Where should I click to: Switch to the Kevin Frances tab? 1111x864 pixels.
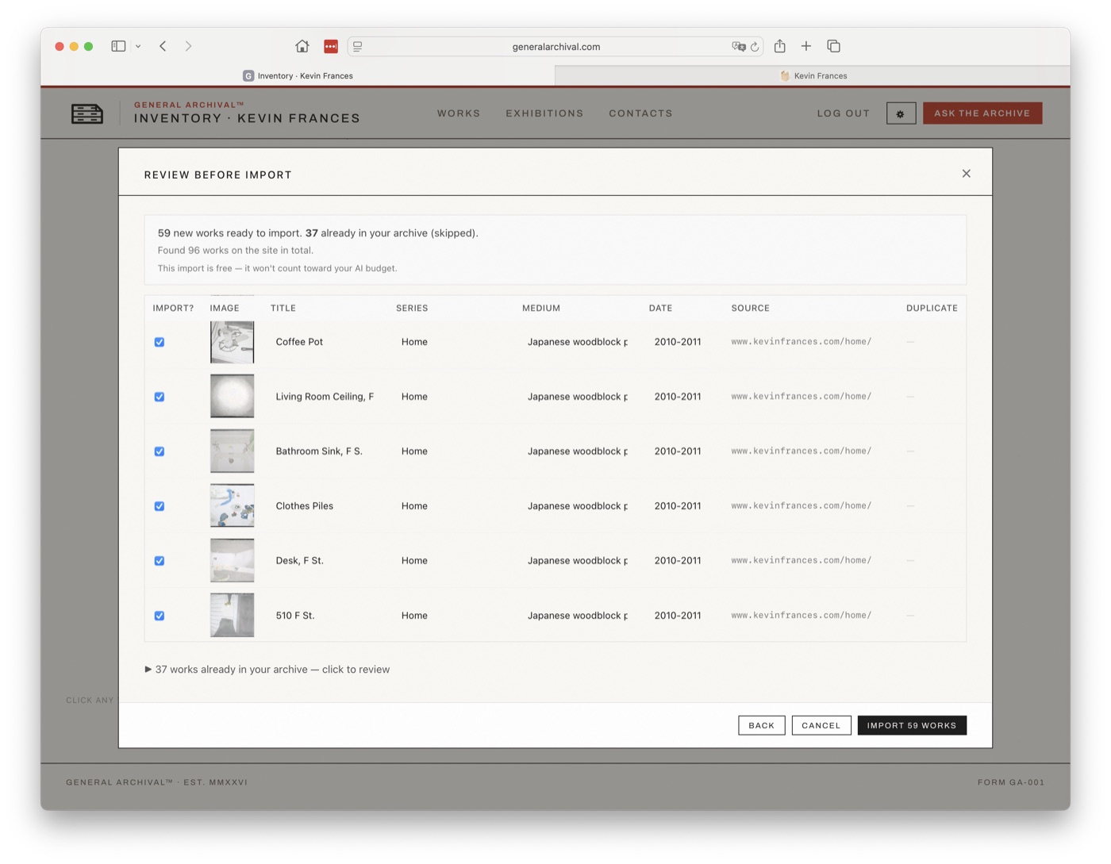coord(813,75)
